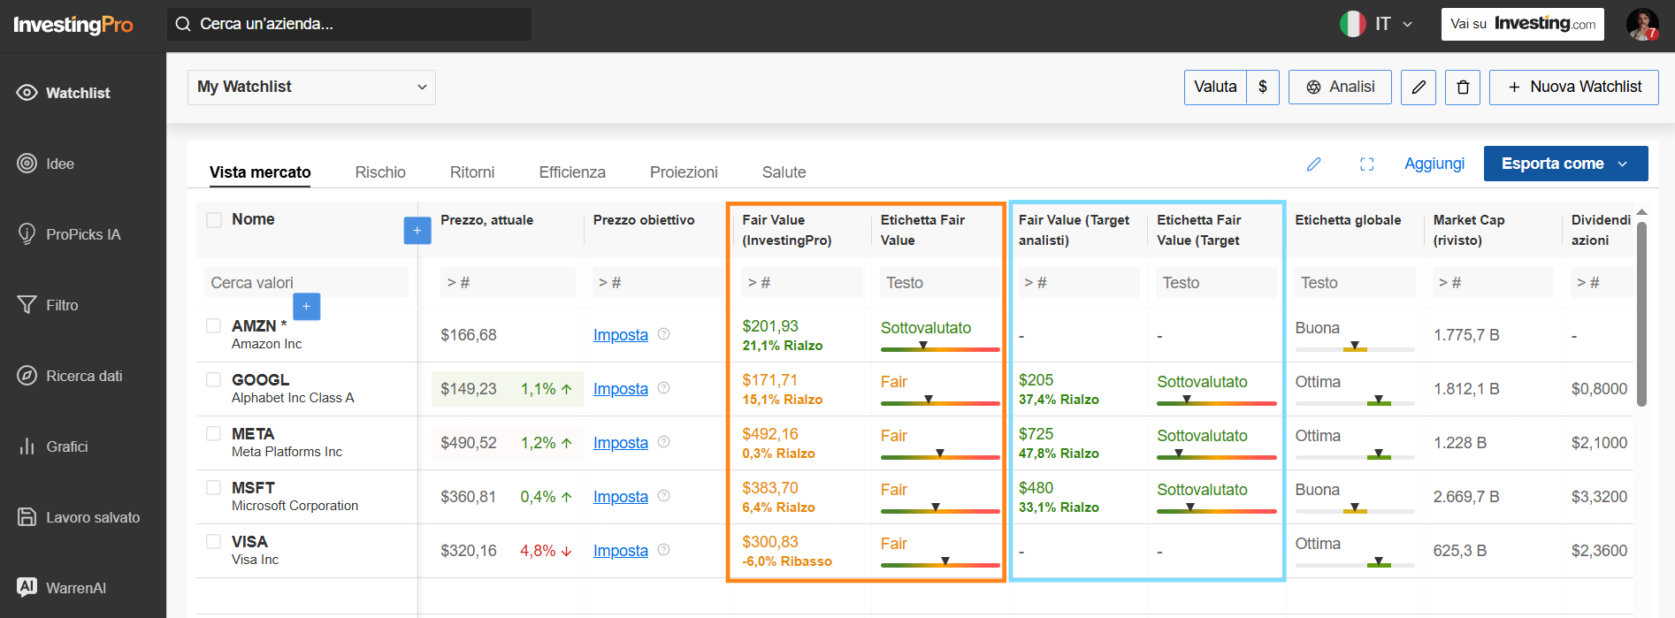Click the Analisi button
1675x618 pixels.
[x=1340, y=88]
